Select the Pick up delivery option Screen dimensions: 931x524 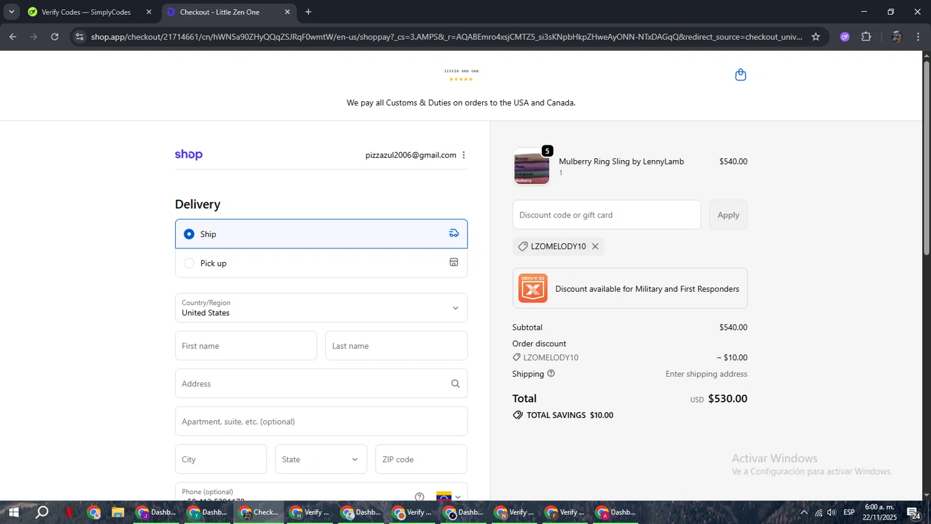(322, 263)
